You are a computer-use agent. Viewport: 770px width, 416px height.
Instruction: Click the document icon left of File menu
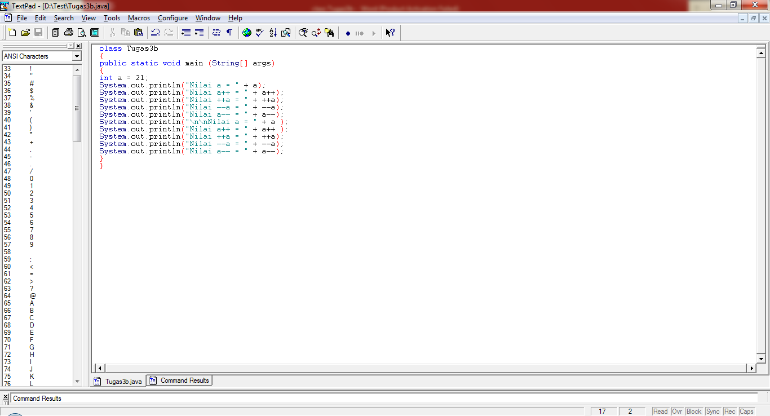pos(8,18)
